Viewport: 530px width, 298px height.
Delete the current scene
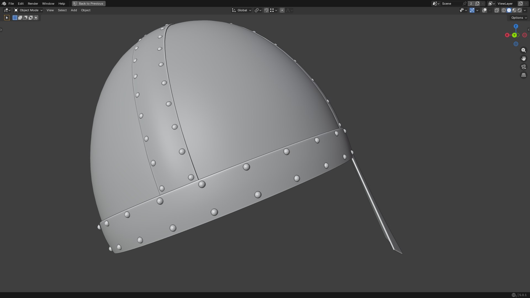483,4
